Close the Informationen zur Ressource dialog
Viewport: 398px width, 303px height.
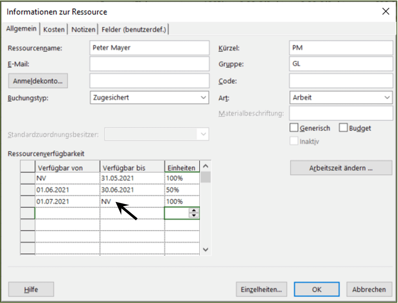click(x=386, y=11)
